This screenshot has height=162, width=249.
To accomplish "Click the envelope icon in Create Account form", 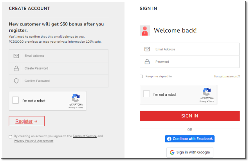I will [x=16, y=56].
